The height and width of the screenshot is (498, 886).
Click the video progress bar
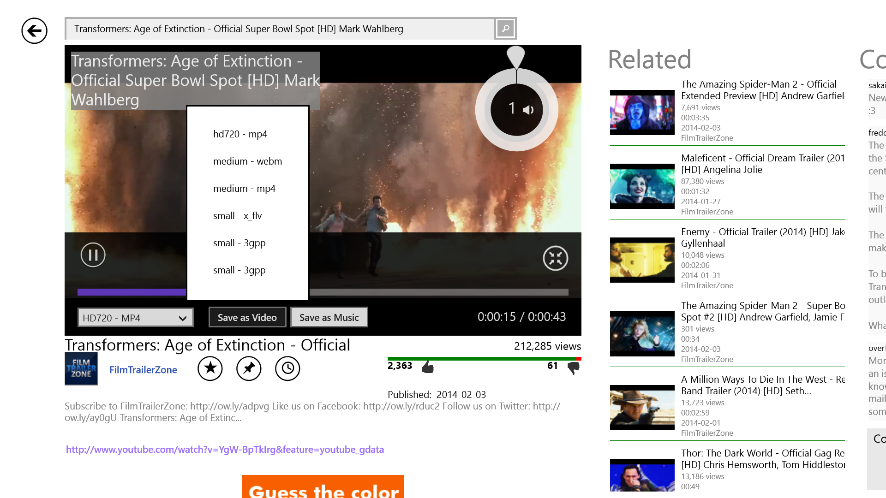tap(323, 292)
